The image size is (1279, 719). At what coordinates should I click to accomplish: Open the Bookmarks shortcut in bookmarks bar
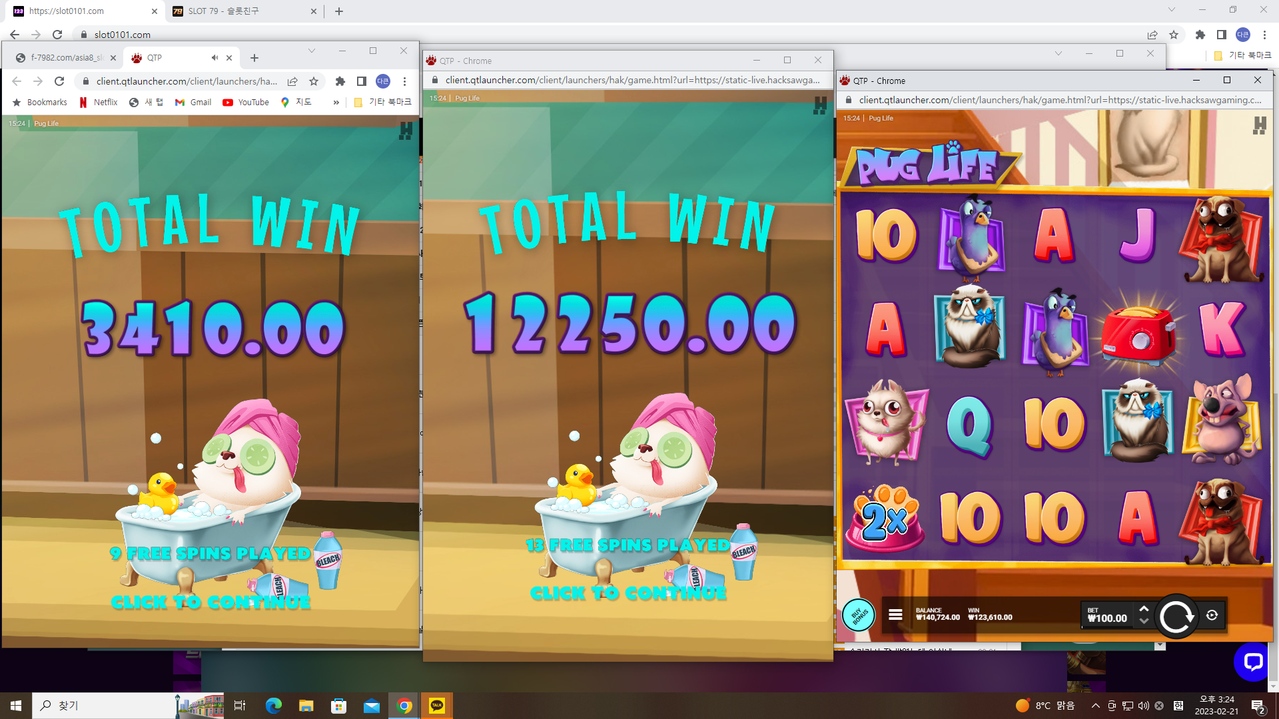40,103
